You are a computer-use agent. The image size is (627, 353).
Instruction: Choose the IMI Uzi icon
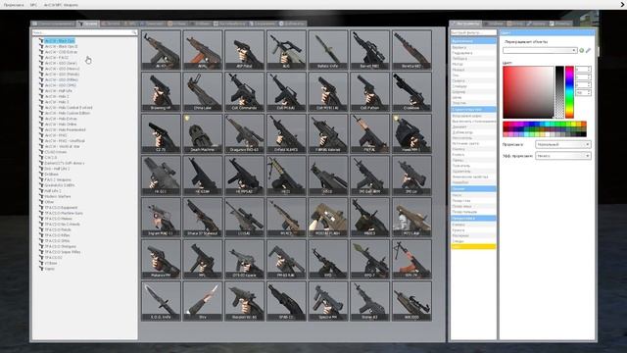click(x=411, y=176)
